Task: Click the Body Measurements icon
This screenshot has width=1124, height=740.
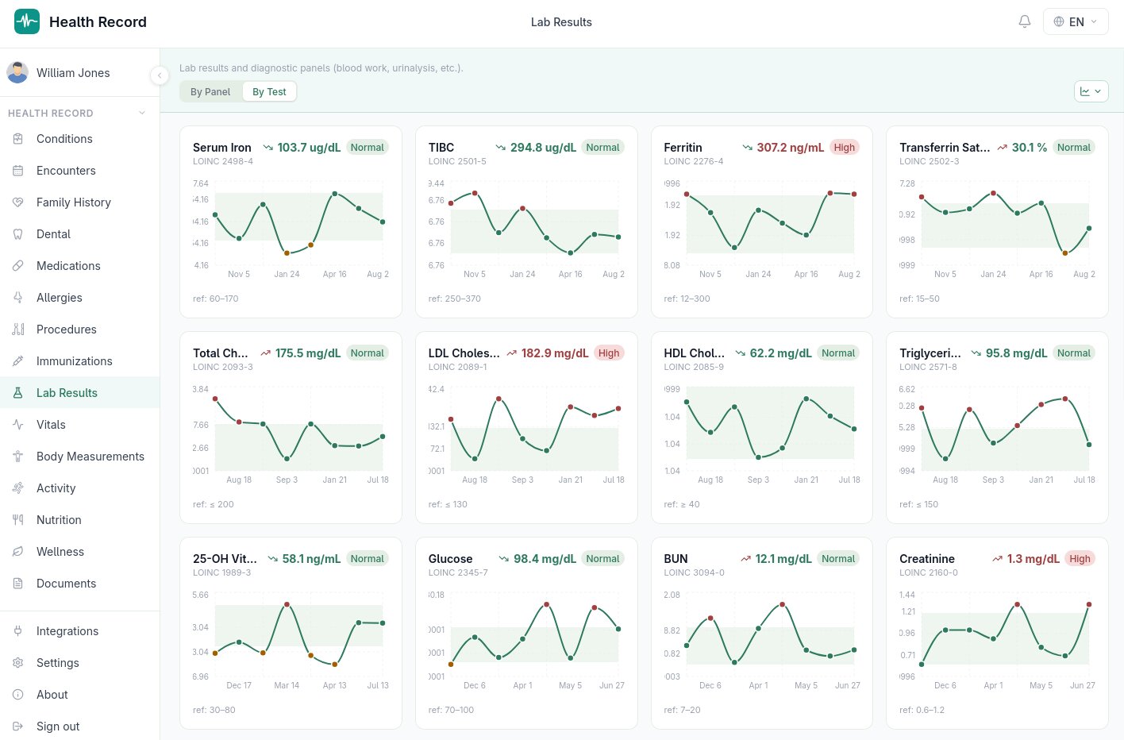Action: pyautogui.click(x=18, y=457)
